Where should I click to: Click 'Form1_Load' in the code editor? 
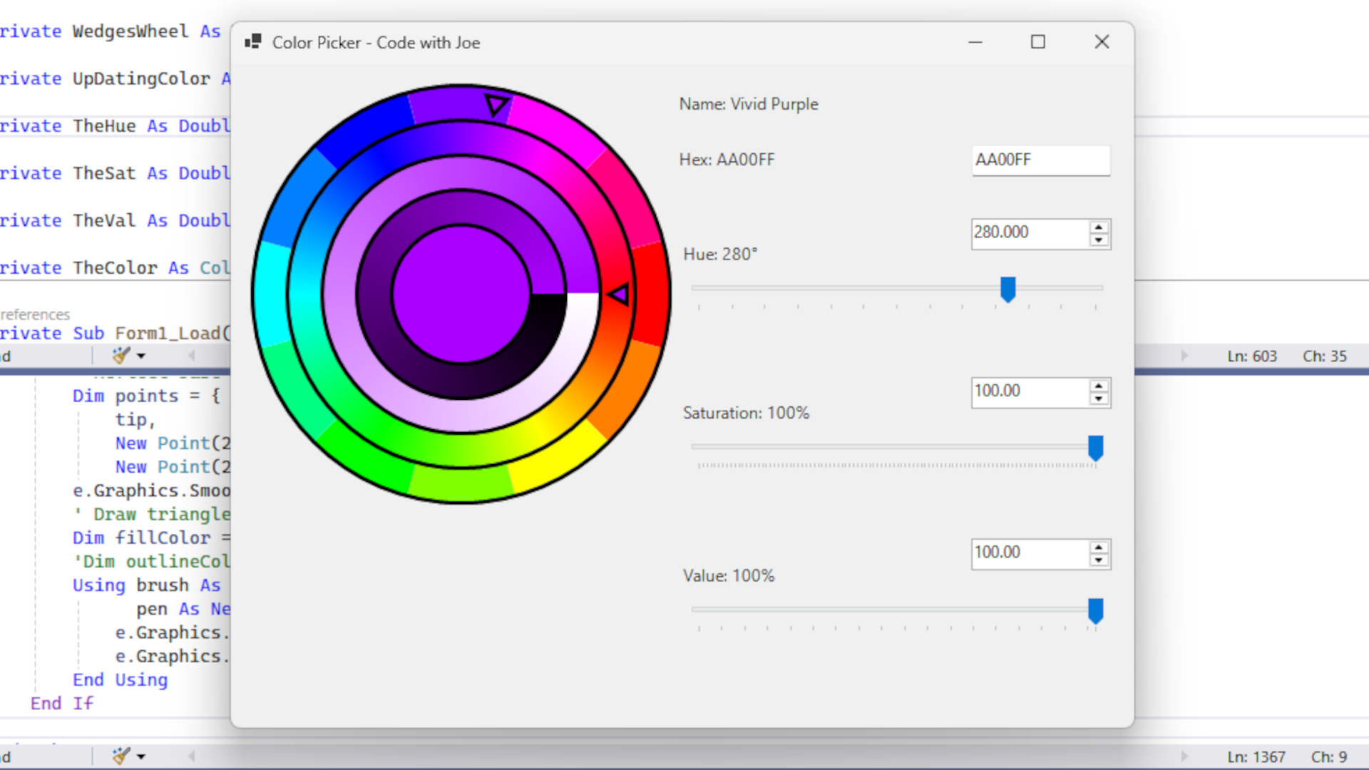tap(168, 334)
